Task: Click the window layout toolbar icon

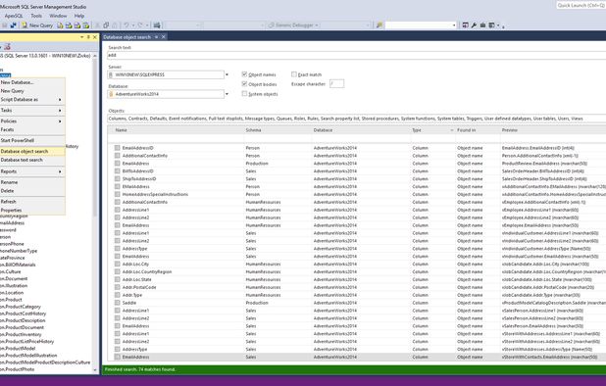Action: point(491,25)
